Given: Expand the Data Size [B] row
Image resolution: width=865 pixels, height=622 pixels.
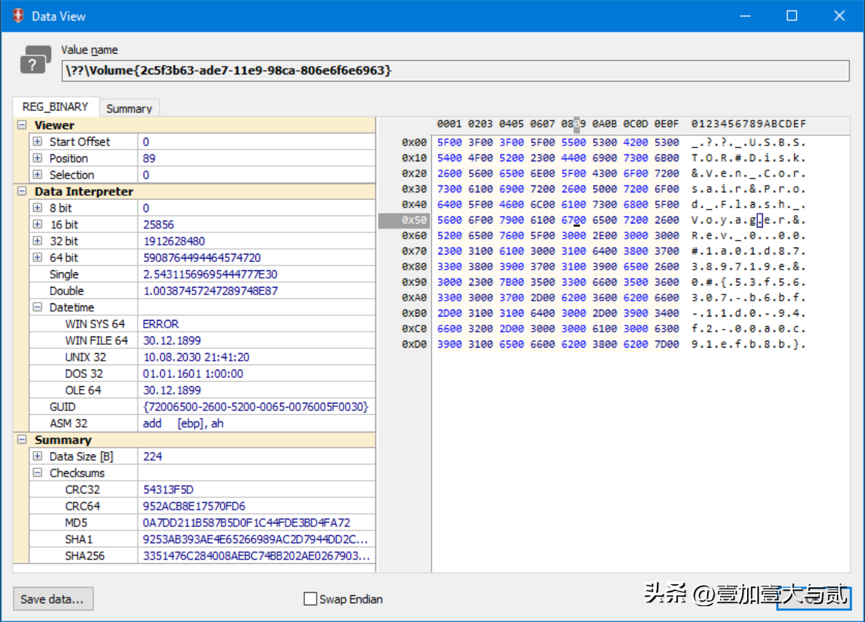Looking at the screenshot, I should coord(37,457).
